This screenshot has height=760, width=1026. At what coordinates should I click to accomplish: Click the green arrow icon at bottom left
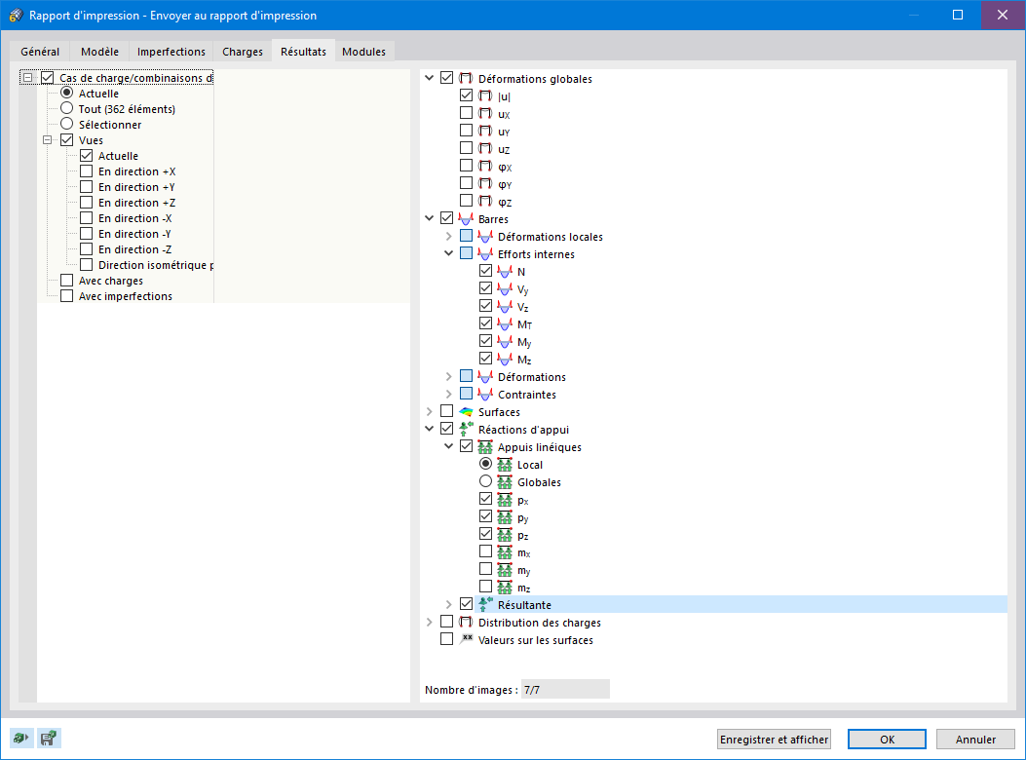point(20,739)
